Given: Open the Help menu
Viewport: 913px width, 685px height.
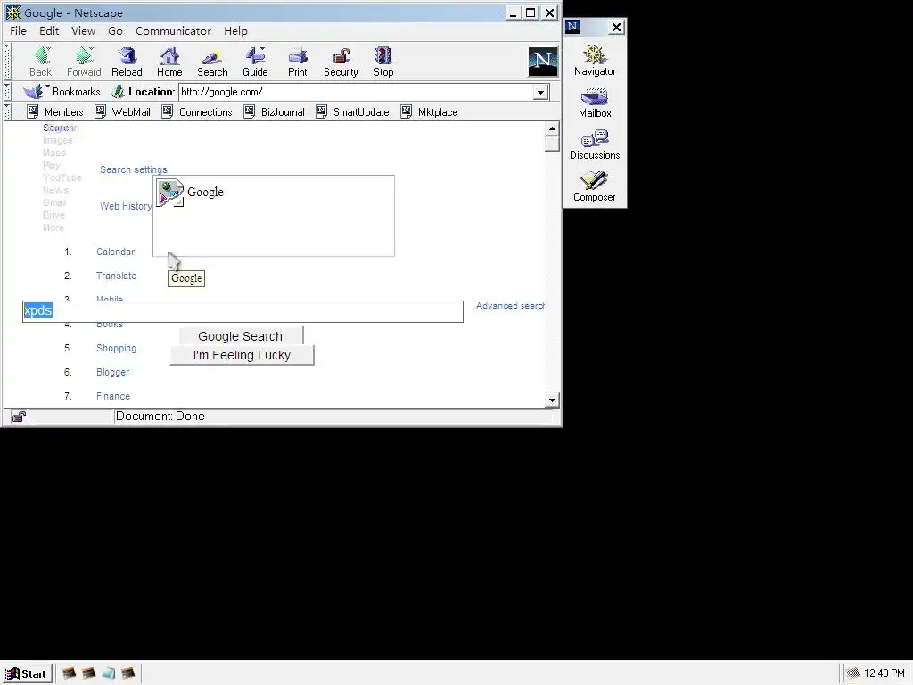Looking at the screenshot, I should (235, 31).
